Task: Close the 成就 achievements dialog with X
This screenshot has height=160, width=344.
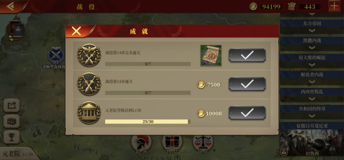Action: tap(76, 31)
